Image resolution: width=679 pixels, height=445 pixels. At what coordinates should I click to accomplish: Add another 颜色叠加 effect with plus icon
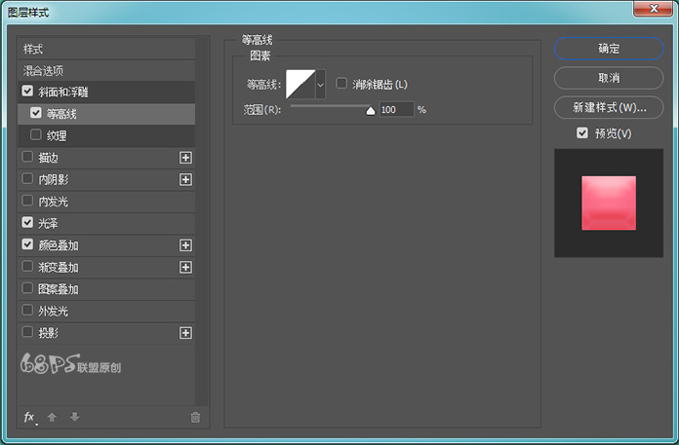click(185, 245)
